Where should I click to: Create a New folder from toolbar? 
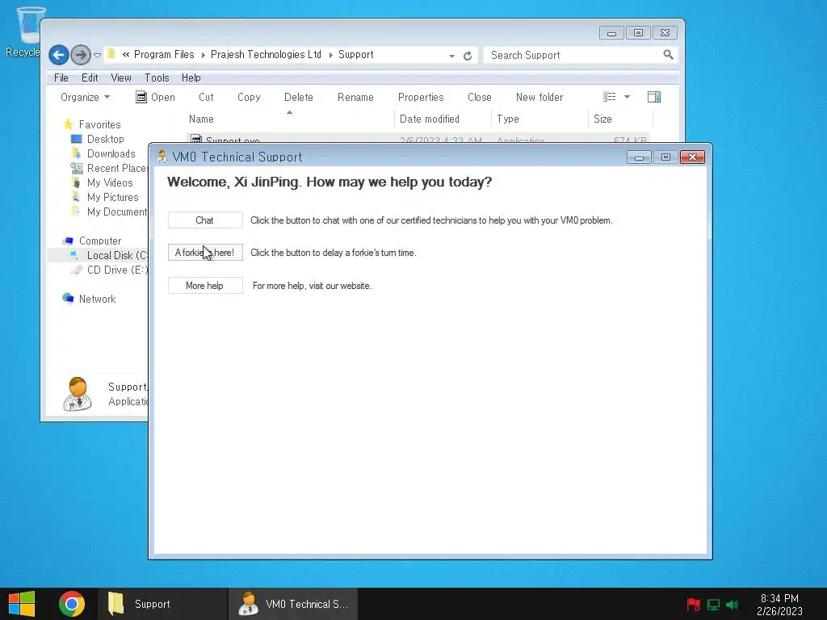pyautogui.click(x=539, y=97)
